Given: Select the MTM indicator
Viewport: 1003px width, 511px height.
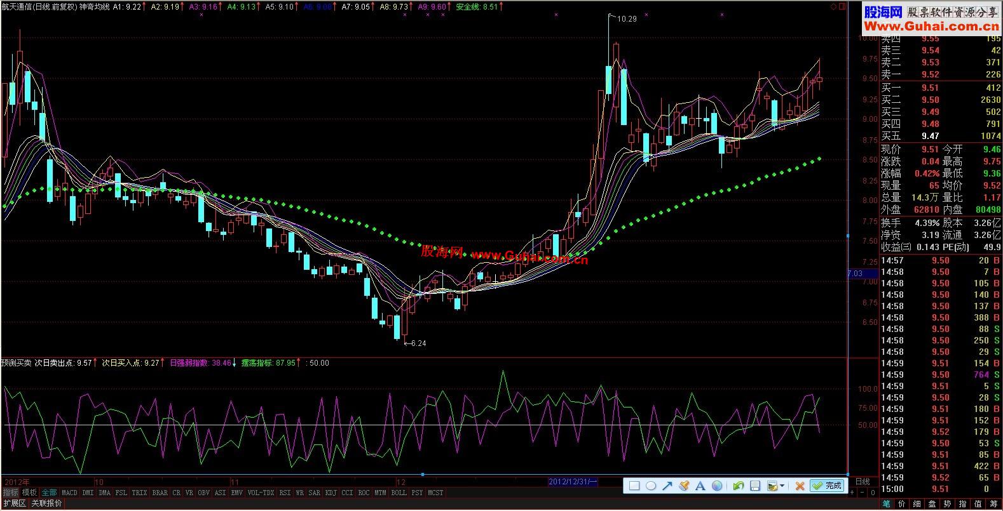Looking at the screenshot, I should [x=380, y=493].
